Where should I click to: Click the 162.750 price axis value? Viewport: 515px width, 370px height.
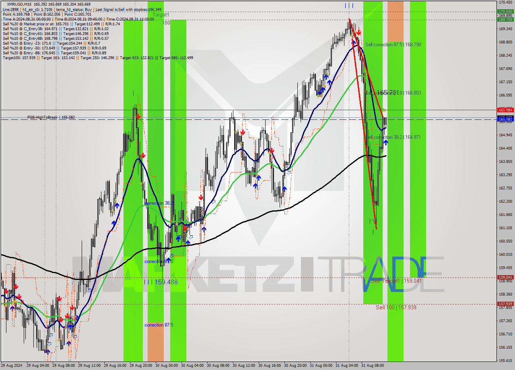505,188
